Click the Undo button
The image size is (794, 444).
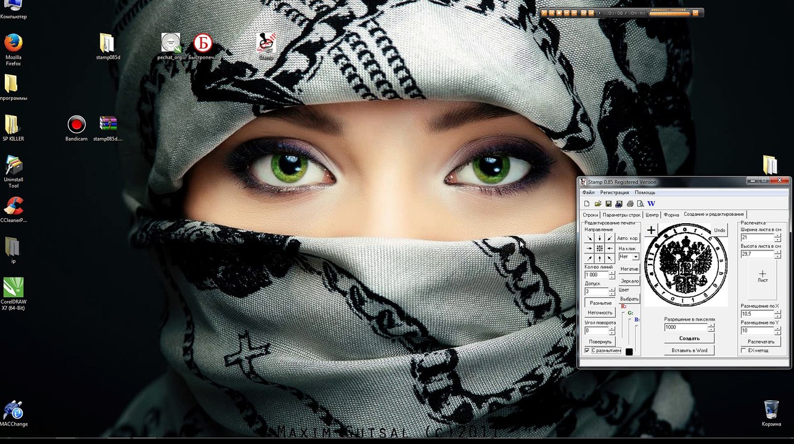click(719, 230)
